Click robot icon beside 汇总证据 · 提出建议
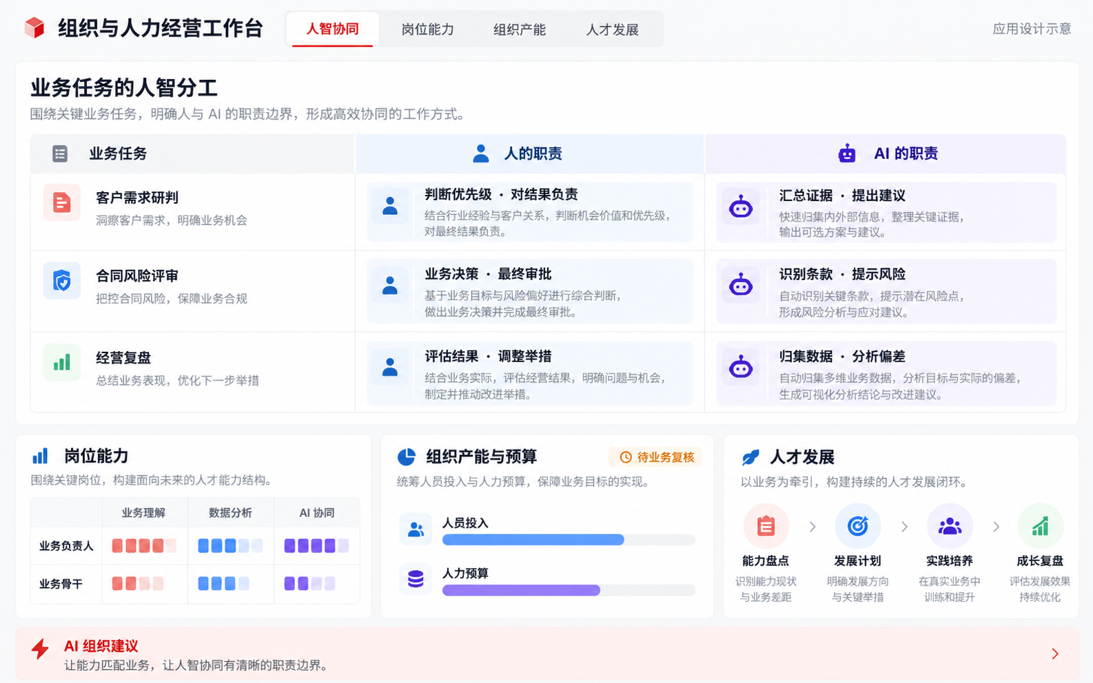Viewport: 1093px width, 683px height. tap(741, 206)
